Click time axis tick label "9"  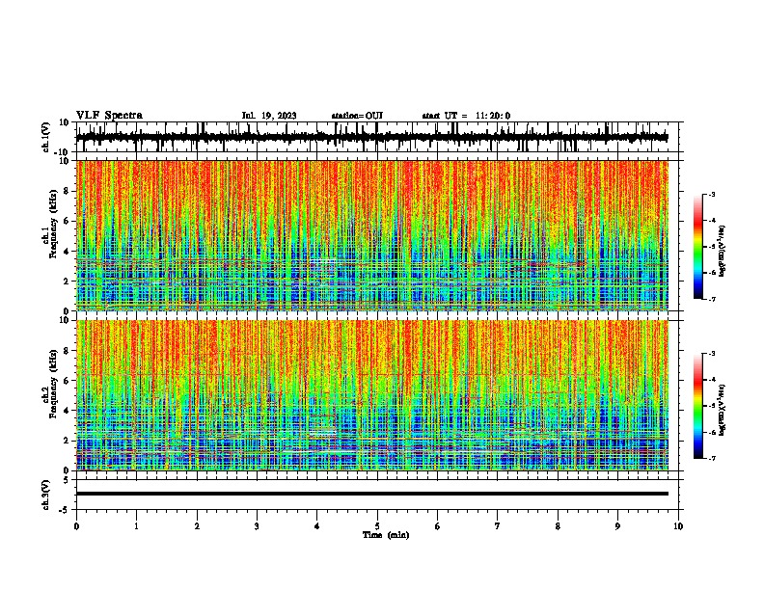(617, 526)
